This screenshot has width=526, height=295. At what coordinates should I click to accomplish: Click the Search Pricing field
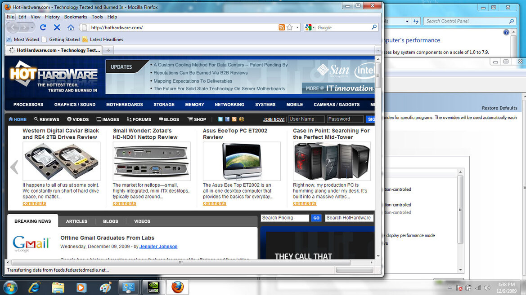285,218
